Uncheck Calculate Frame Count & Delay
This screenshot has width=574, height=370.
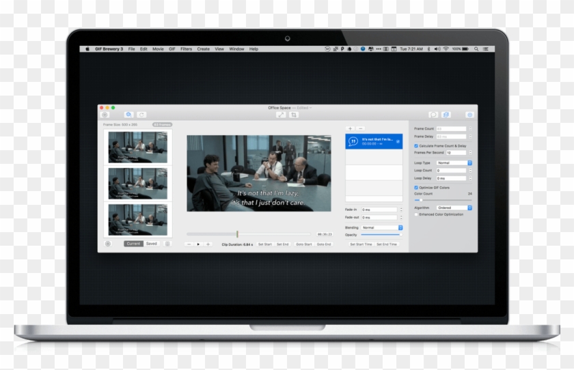pos(416,146)
